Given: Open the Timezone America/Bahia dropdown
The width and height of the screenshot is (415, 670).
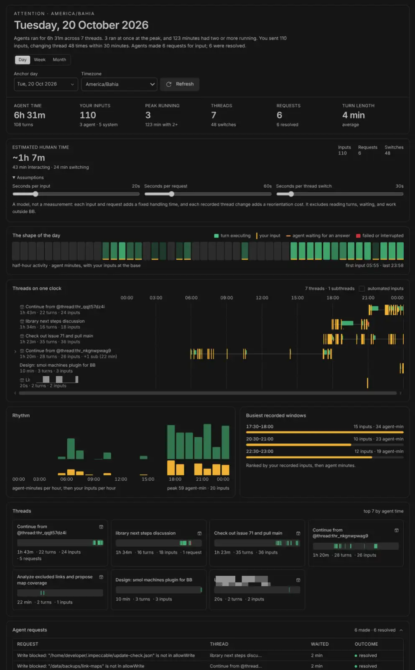Looking at the screenshot, I should [119, 84].
